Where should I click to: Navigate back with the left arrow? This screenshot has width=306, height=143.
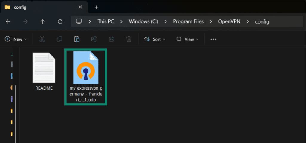(x=8, y=21)
